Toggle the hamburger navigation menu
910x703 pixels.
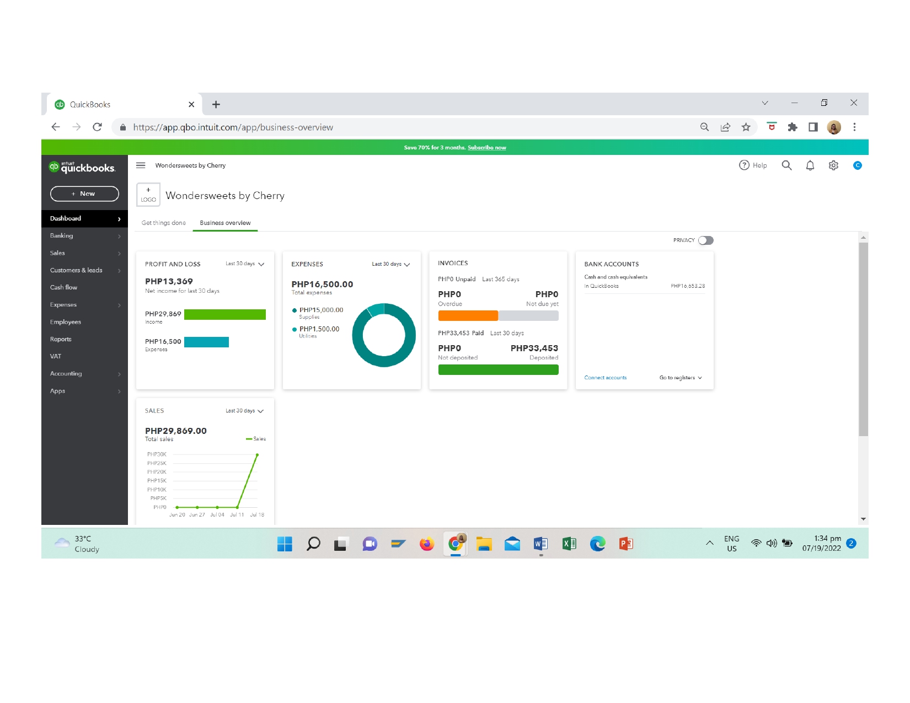141,165
